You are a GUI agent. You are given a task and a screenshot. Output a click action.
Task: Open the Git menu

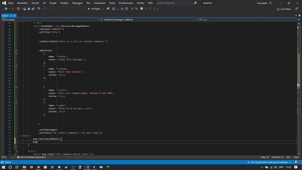(x=44, y=3)
